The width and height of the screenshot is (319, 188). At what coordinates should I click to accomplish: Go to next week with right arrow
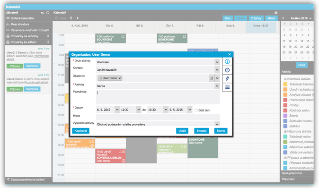coord(78,18)
